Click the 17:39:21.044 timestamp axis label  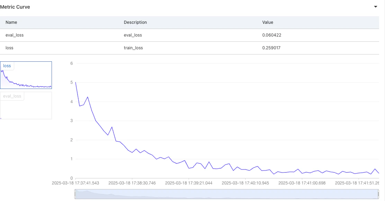[189, 183]
